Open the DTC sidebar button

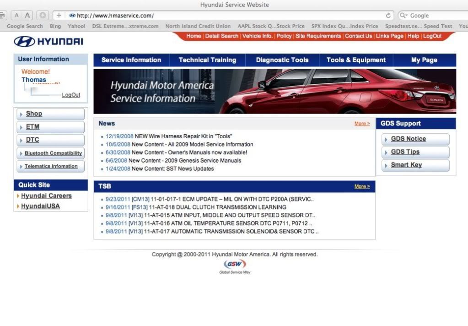51,140
